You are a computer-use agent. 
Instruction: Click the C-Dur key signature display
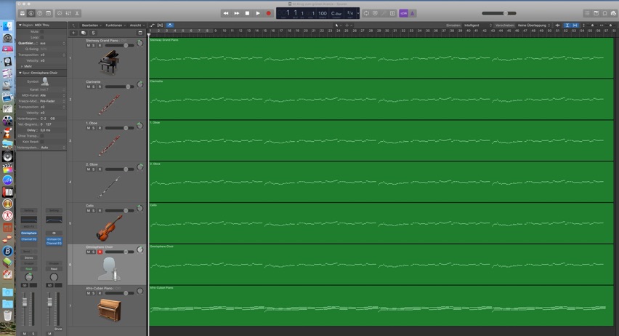click(336, 13)
